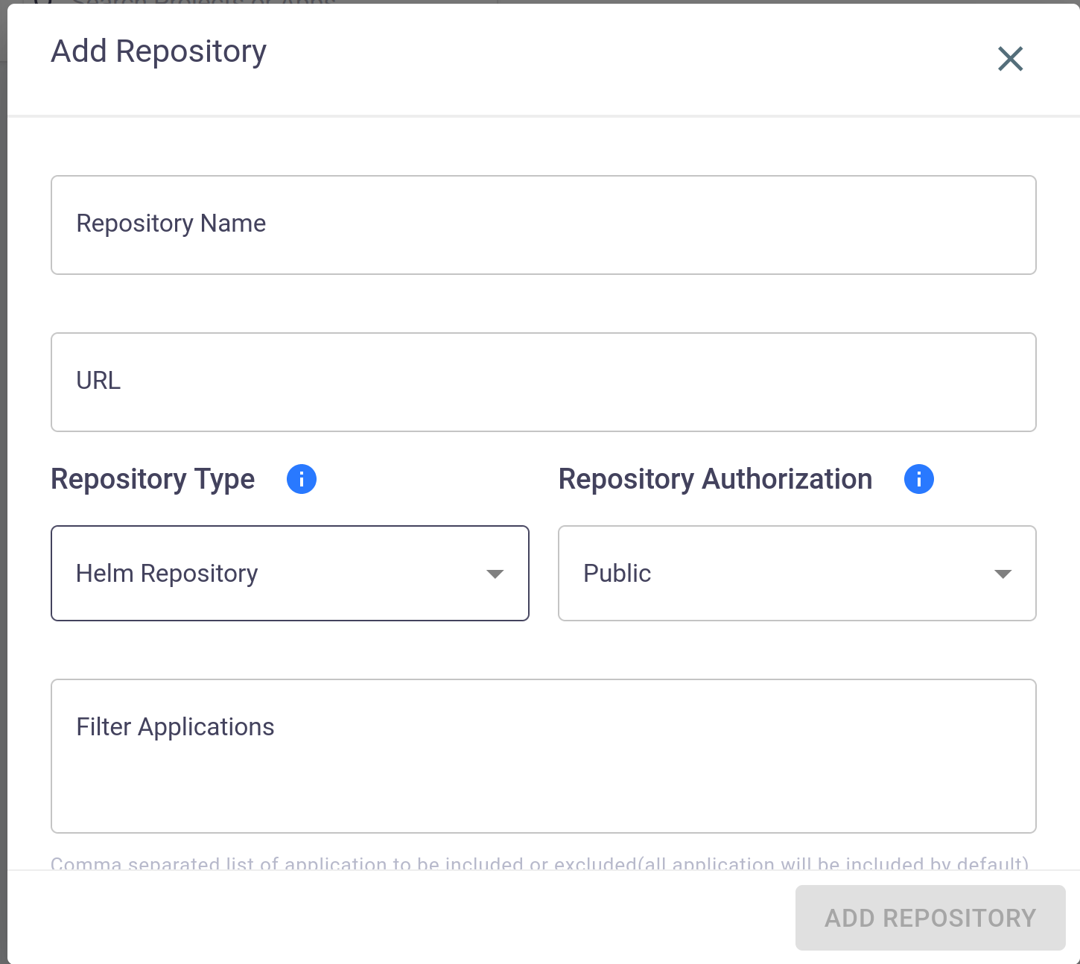This screenshot has height=964, width=1080.
Task: Open the Repository Authorization info icon
Action: pyautogui.click(x=919, y=479)
